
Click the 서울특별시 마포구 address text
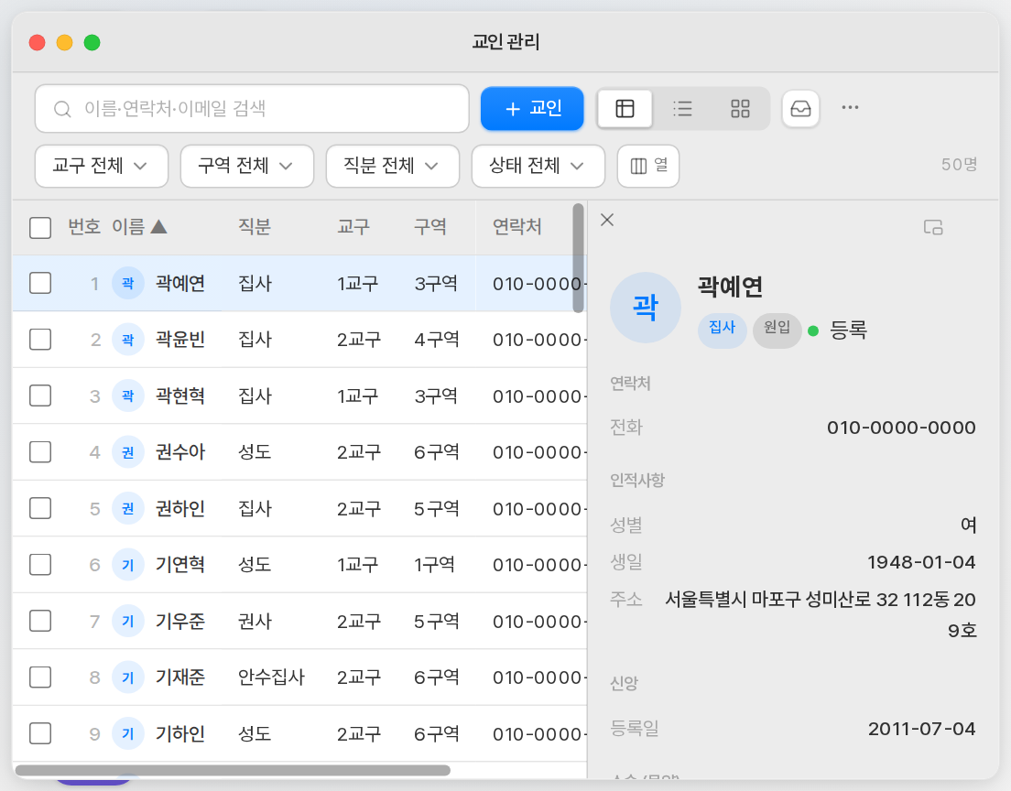point(821,614)
